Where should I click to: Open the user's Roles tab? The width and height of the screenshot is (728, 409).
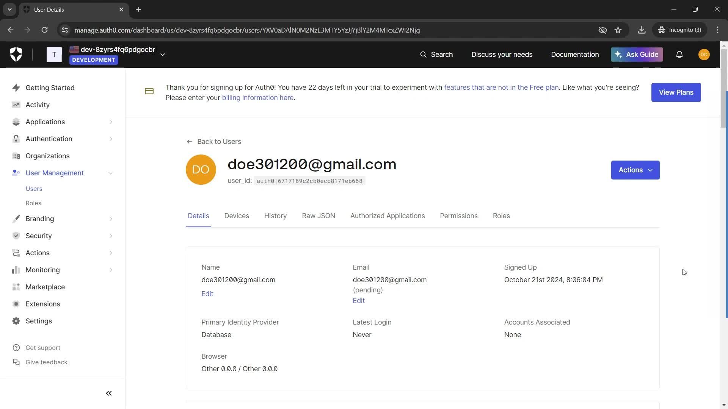click(x=501, y=216)
